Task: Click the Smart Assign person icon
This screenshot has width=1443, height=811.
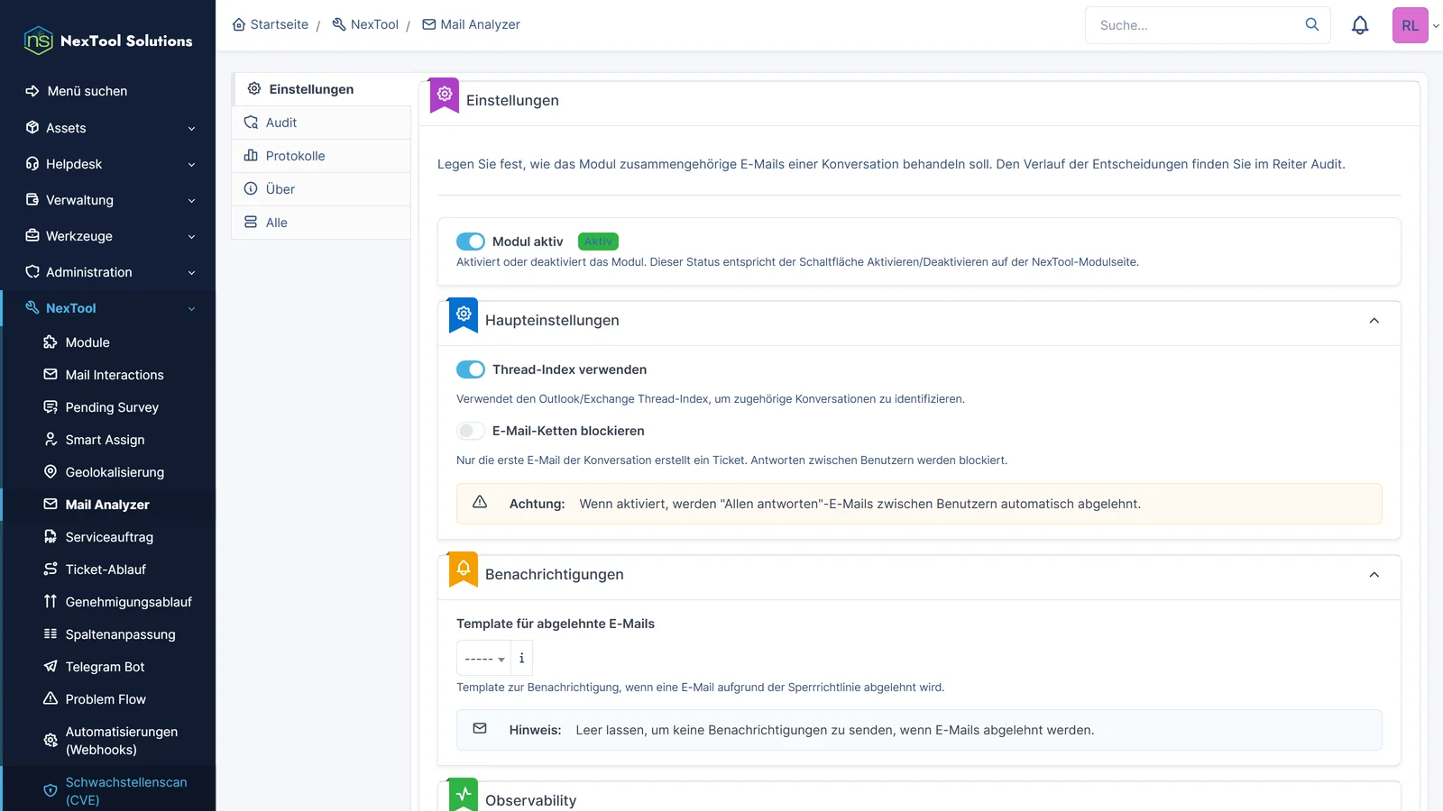Action: click(x=51, y=440)
